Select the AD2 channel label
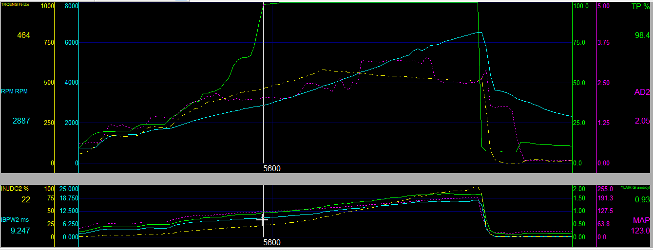This screenshot has height=250, width=653. [x=642, y=92]
